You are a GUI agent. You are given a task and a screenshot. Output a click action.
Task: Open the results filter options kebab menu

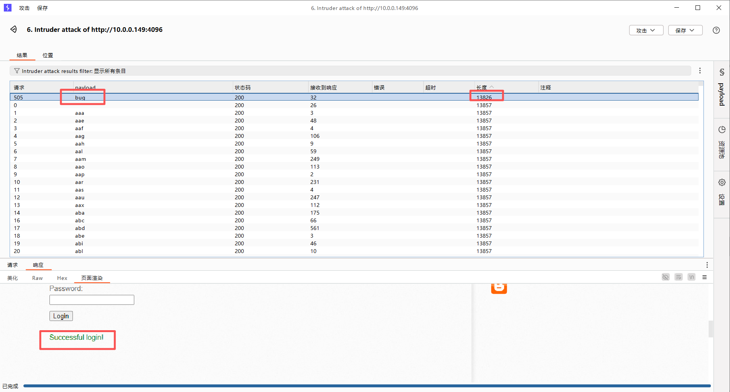point(700,71)
